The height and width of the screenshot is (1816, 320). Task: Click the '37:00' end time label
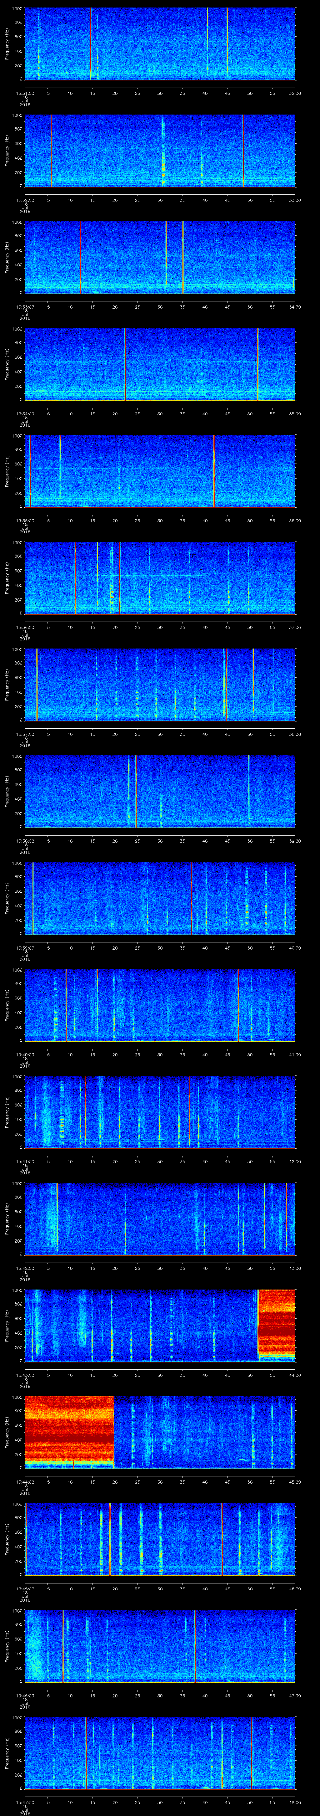pos(295,628)
